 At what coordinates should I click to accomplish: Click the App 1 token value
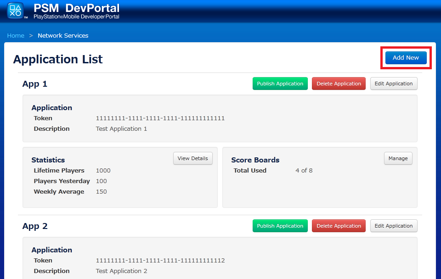tap(160, 118)
